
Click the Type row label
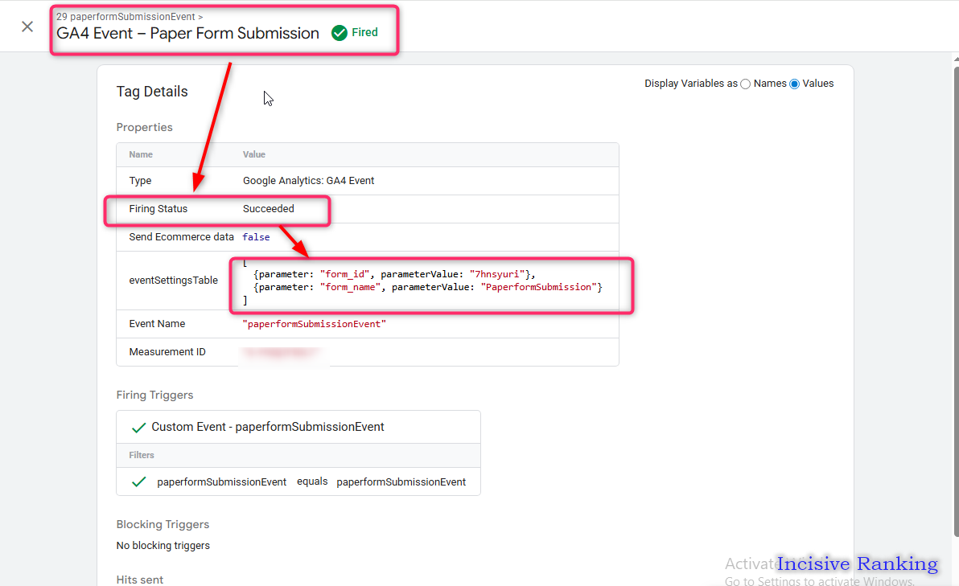[x=140, y=181]
